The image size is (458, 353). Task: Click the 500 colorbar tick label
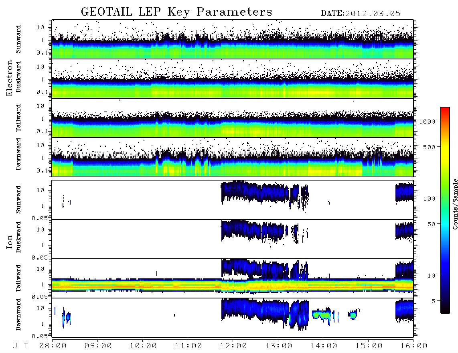point(429,147)
